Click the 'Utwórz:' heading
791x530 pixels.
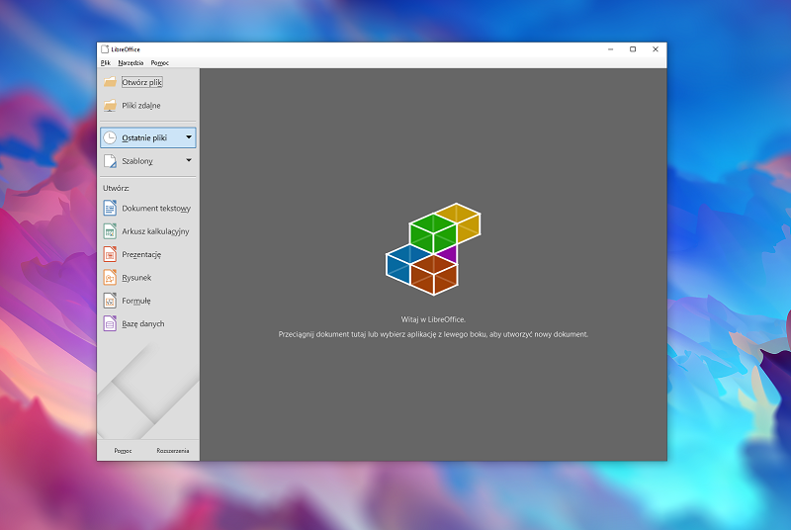tap(116, 188)
